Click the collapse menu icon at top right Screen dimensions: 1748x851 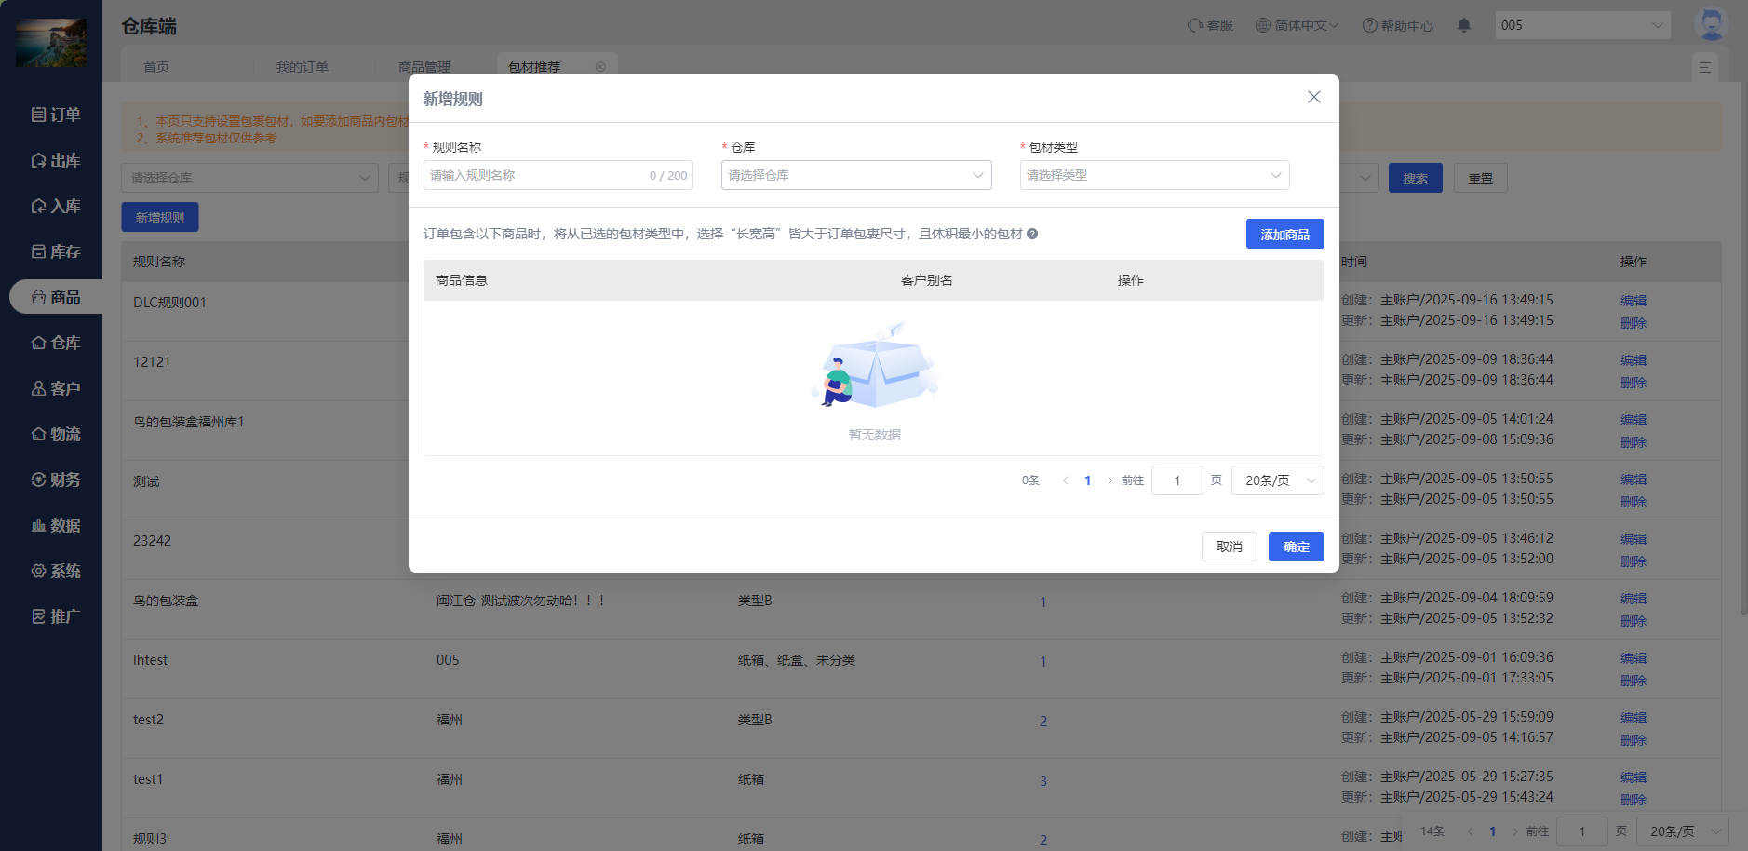pyautogui.click(x=1704, y=67)
